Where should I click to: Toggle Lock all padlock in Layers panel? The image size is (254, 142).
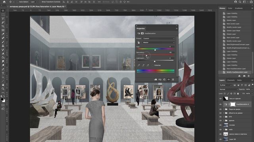coord(238,93)
